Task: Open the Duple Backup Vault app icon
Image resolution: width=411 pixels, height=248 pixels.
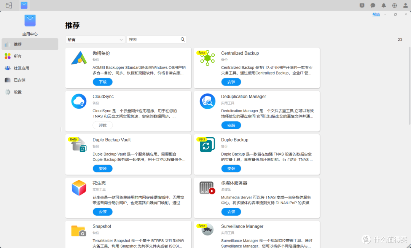Action: pos(79,144)
